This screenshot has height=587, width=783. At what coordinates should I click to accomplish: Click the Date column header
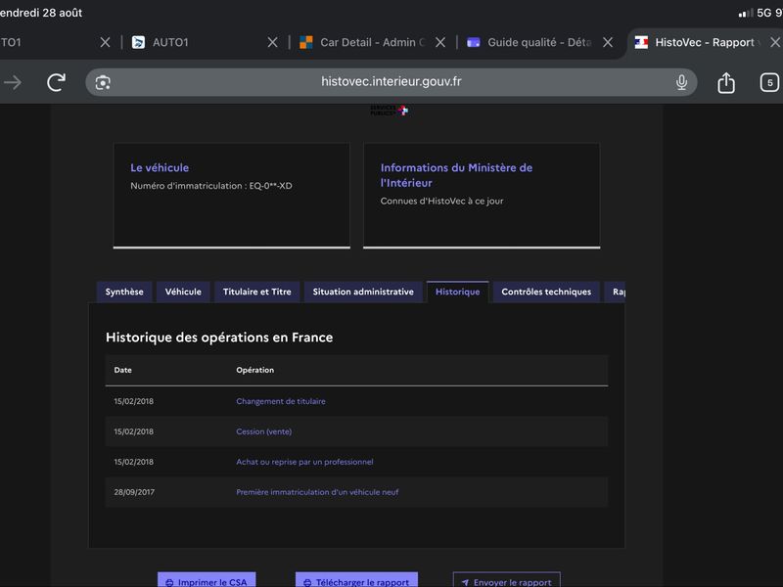point(123,370)
